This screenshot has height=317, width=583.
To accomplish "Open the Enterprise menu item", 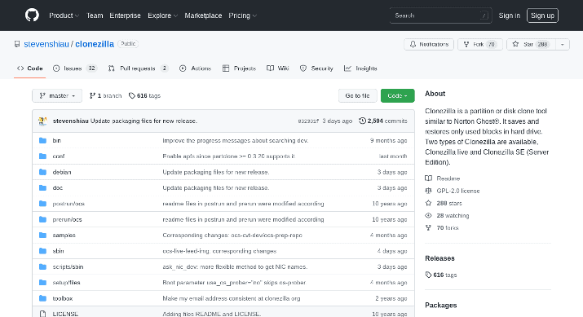I will coord(125,15).
